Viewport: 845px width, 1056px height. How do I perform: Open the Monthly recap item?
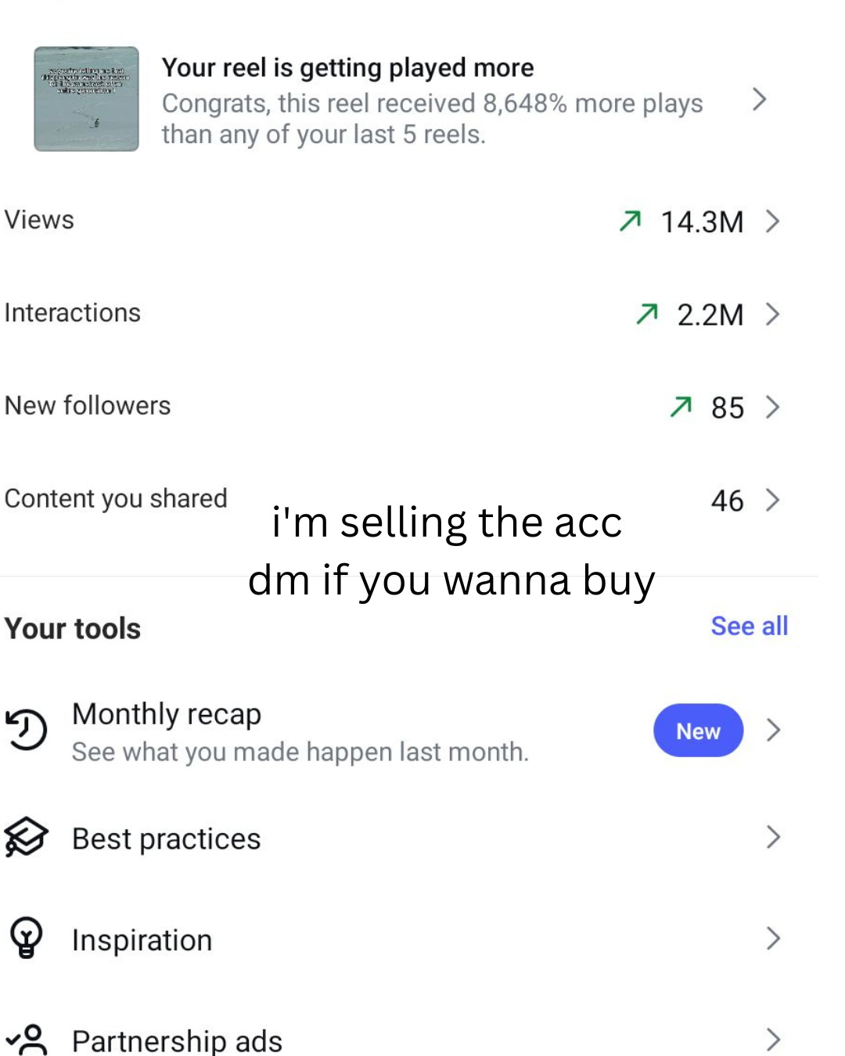pyautogui.click(x=167, y=714)
